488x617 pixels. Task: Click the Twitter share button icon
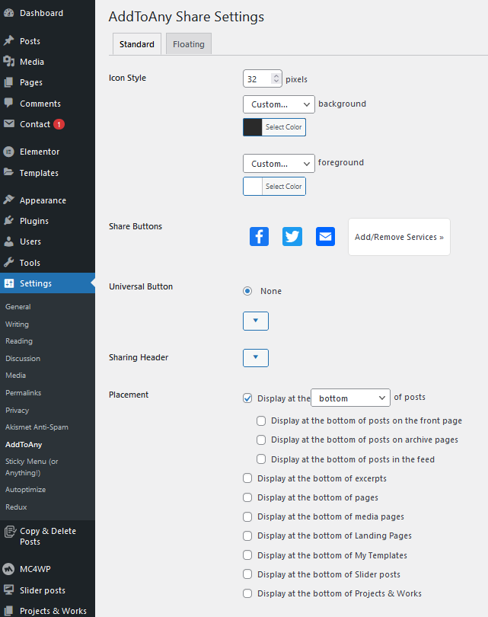(292, 236)
